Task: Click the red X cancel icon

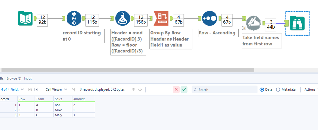Action: click(x=176, y=90)
